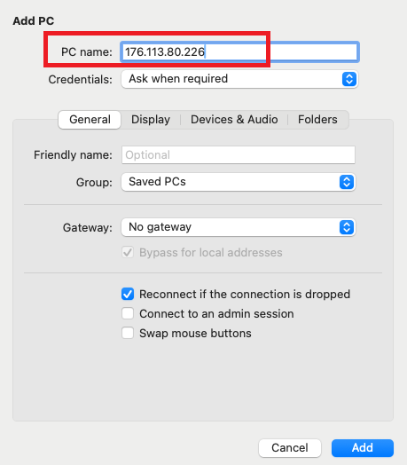The image size is (407, 465).
Task: Click the blue arrows on Group popup
Action: [347, 182]
